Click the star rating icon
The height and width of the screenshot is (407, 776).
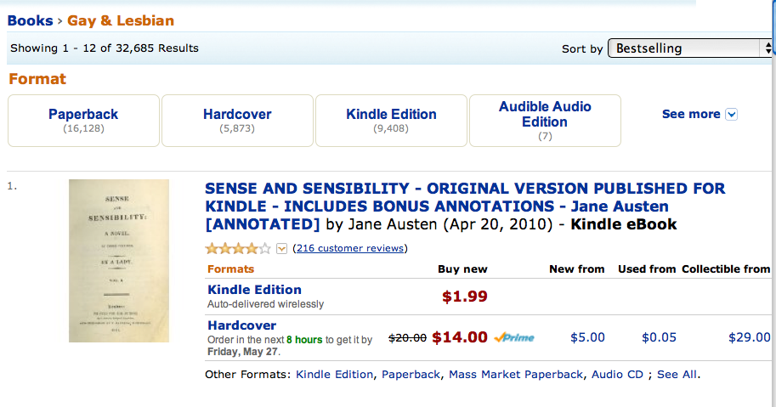pyautogui.click(x=238, y=248)
